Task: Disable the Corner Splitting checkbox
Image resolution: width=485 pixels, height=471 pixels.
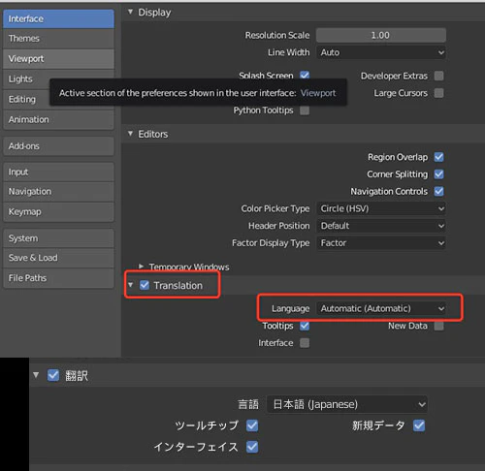Action: click(x=438, y=174)
